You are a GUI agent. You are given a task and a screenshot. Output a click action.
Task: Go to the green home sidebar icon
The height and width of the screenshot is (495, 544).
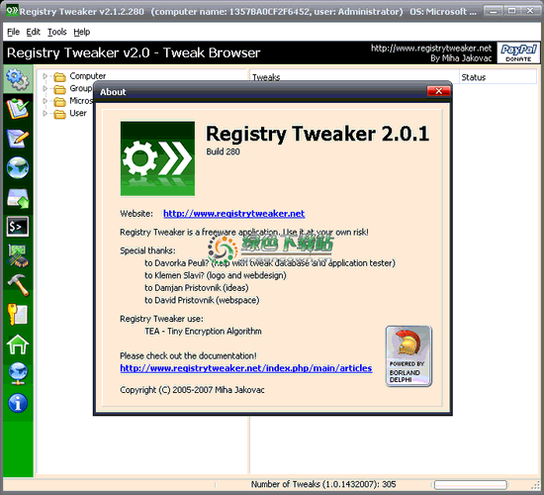pyautogui.click(x=18, y=345)
